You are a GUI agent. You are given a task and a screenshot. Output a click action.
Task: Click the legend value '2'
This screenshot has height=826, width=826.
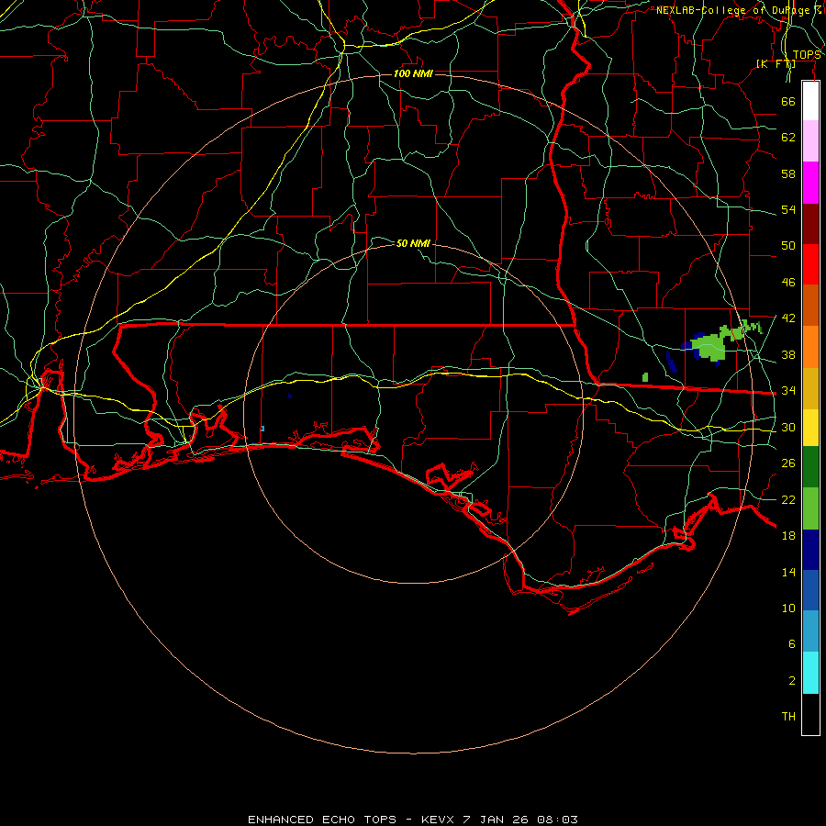791,681
